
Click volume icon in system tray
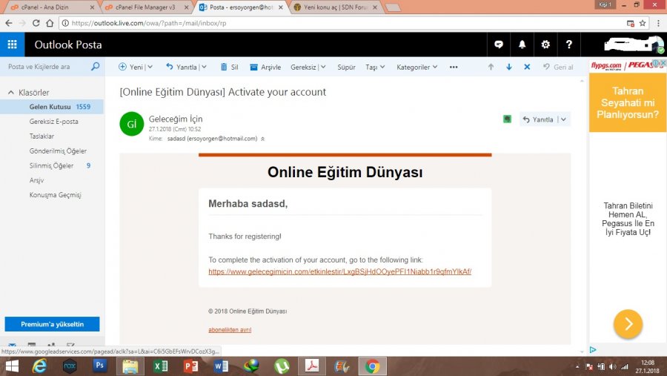click(613, 366)
